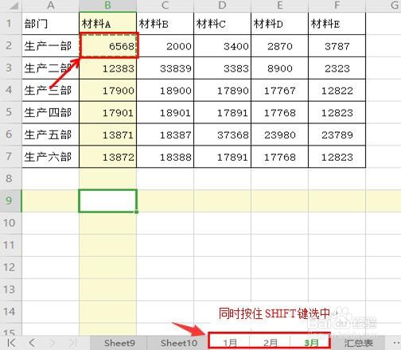Select cell containing 生产三部
This screenshot has height=350, width=401.
pos(50,90)
